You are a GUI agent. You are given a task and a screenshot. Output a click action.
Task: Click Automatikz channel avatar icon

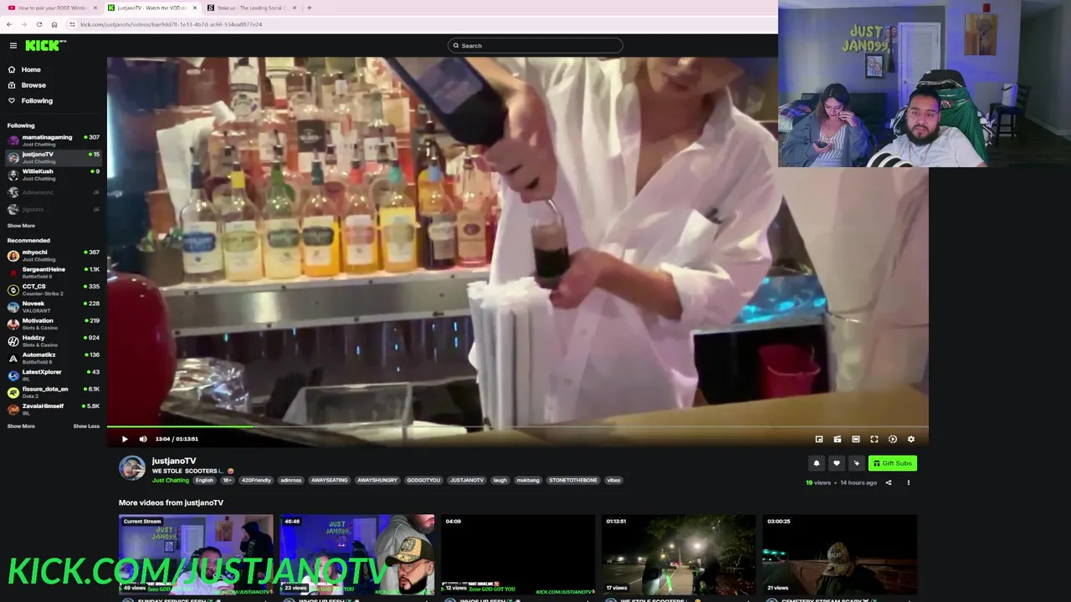pos(13,358)
